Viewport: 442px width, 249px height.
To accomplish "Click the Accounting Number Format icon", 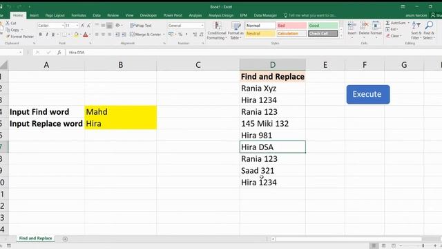I will coord(171,35).
